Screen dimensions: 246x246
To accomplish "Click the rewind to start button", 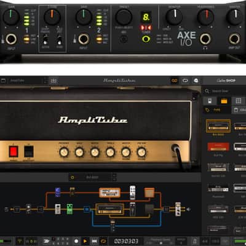I will tap(94, 241).
